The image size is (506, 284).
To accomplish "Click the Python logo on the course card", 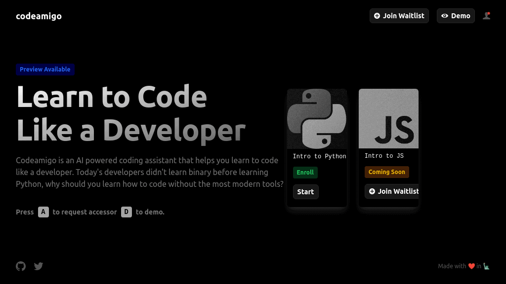I will (x=317, y=118).
